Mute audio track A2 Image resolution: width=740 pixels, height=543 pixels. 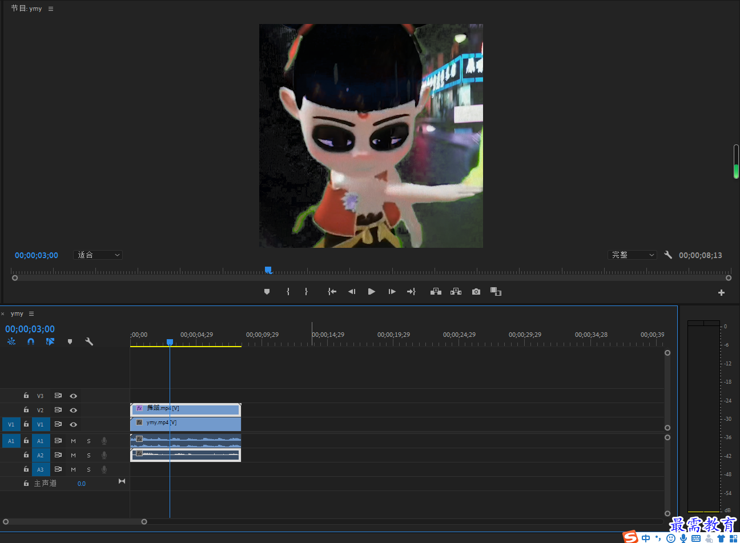(73, 455)
